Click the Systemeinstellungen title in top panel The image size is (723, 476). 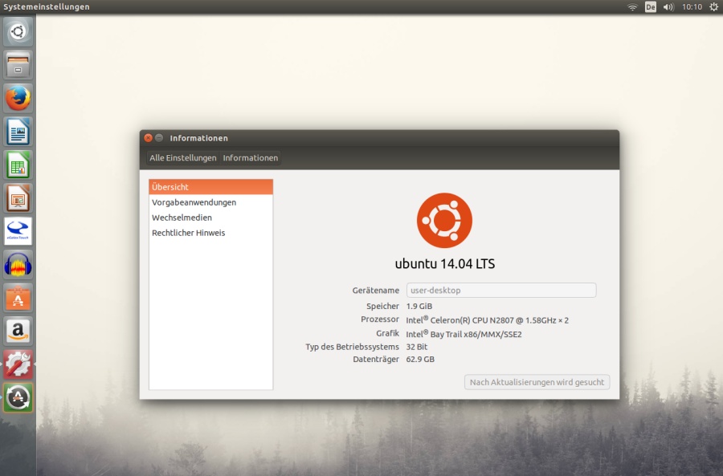coord(47,7)
